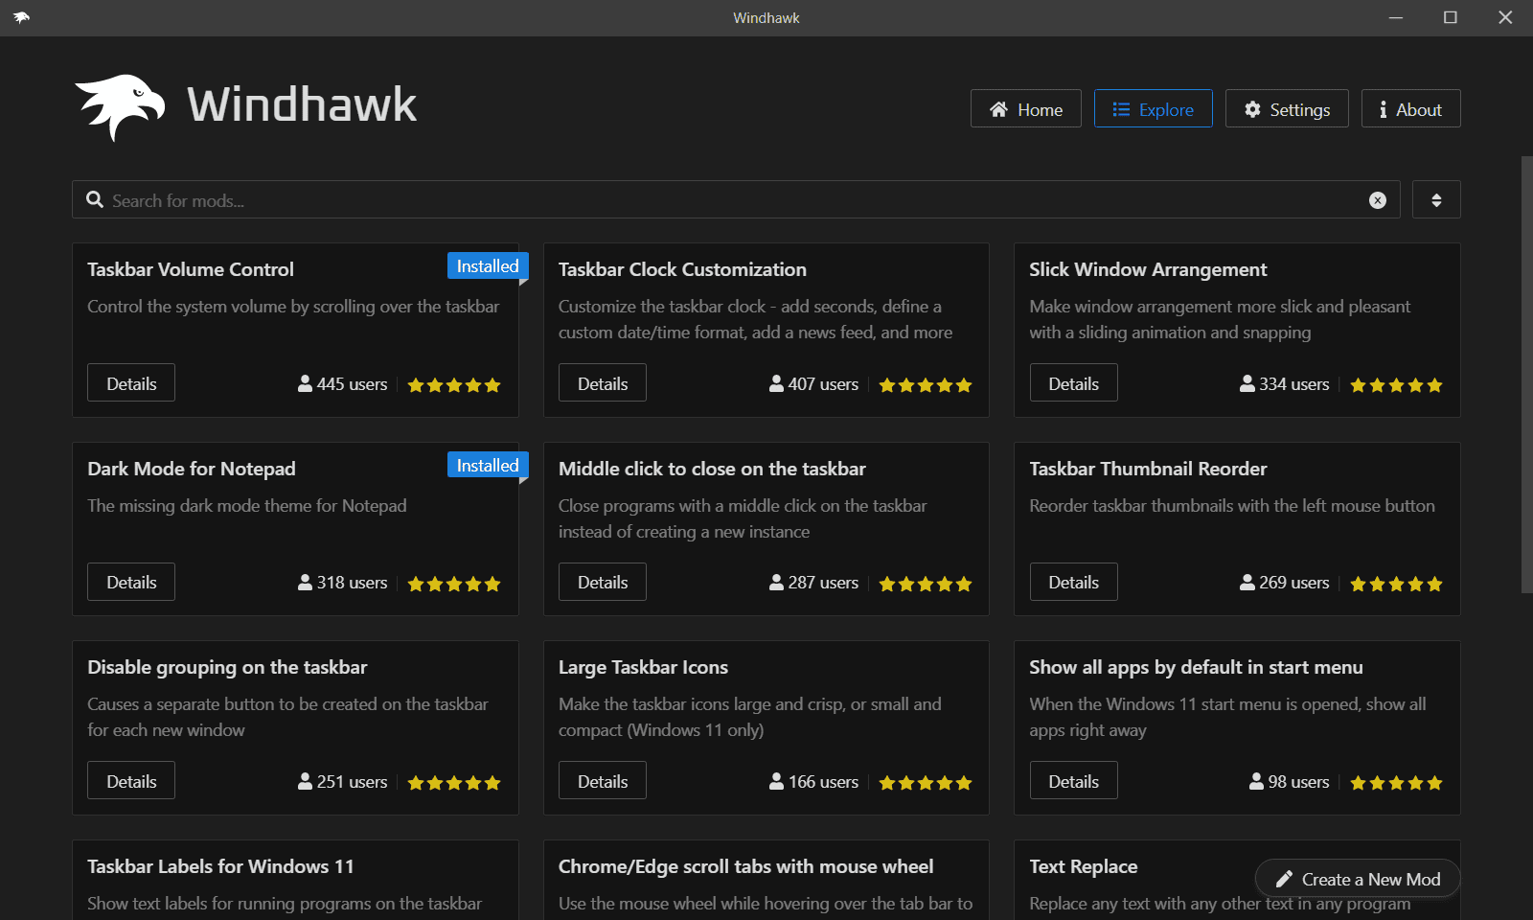Select the Taskbar Thumbnail Reorder title
1533x920 pixels.
(x=1148, y=469)
